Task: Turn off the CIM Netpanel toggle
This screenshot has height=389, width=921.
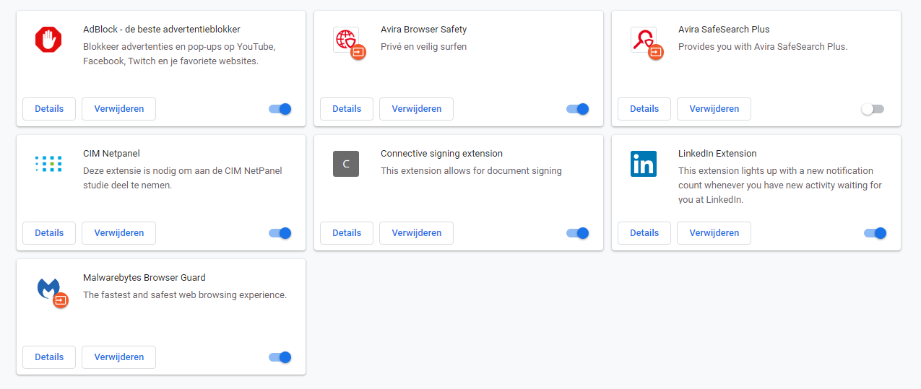Action: [x=280, y=233]
